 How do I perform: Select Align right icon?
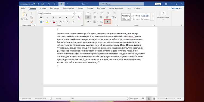(101, 17)
